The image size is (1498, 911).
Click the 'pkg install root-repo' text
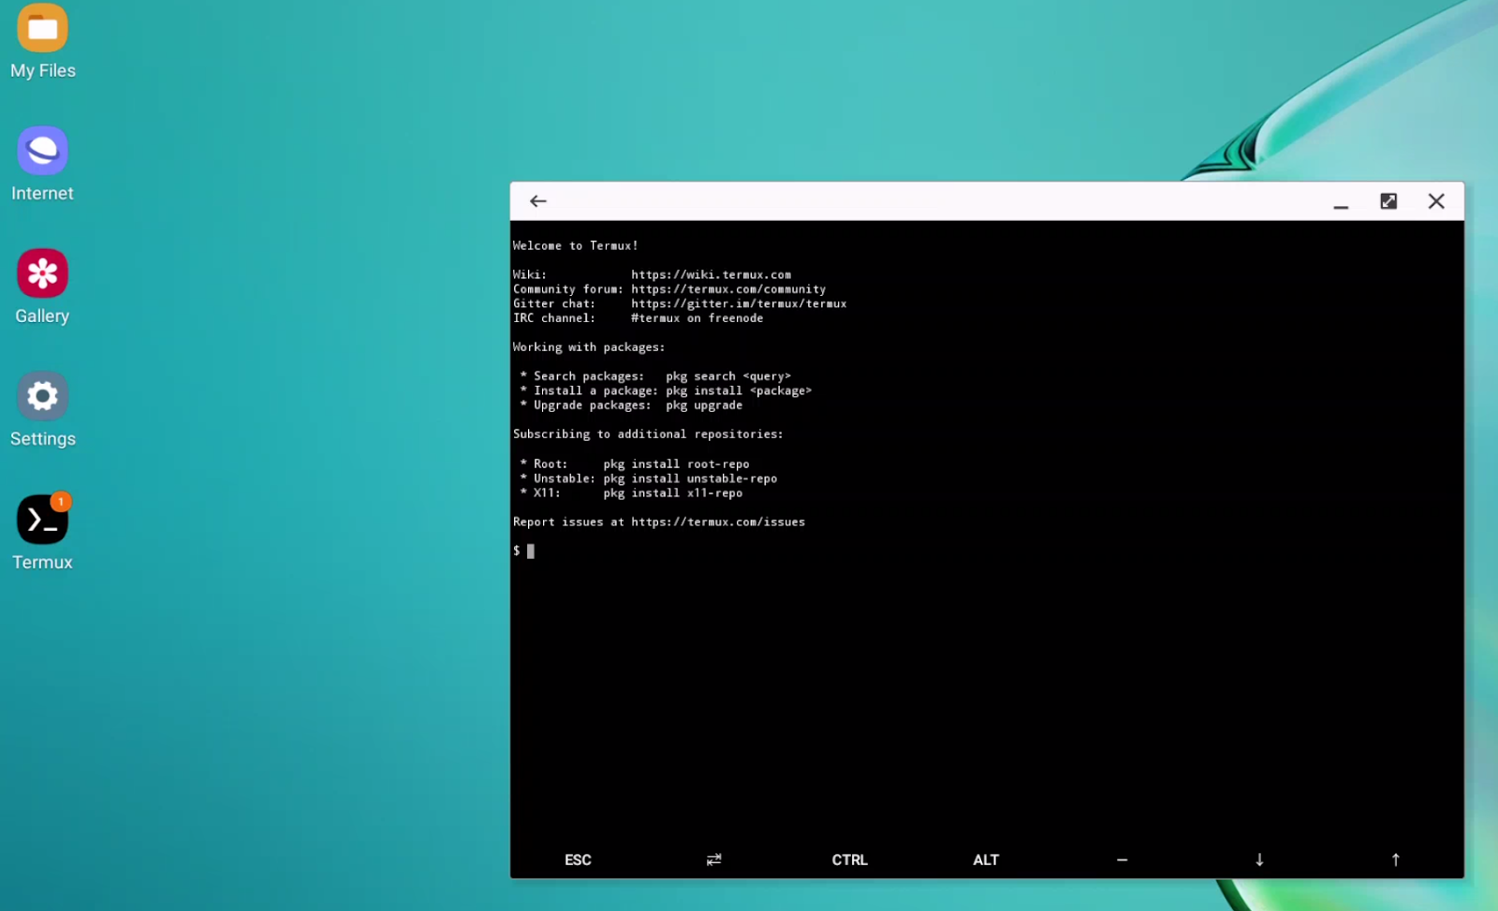[676, 463]
